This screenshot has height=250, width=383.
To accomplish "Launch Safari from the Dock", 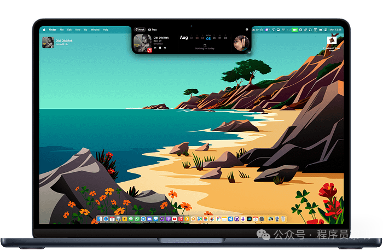I will point(106,219).
